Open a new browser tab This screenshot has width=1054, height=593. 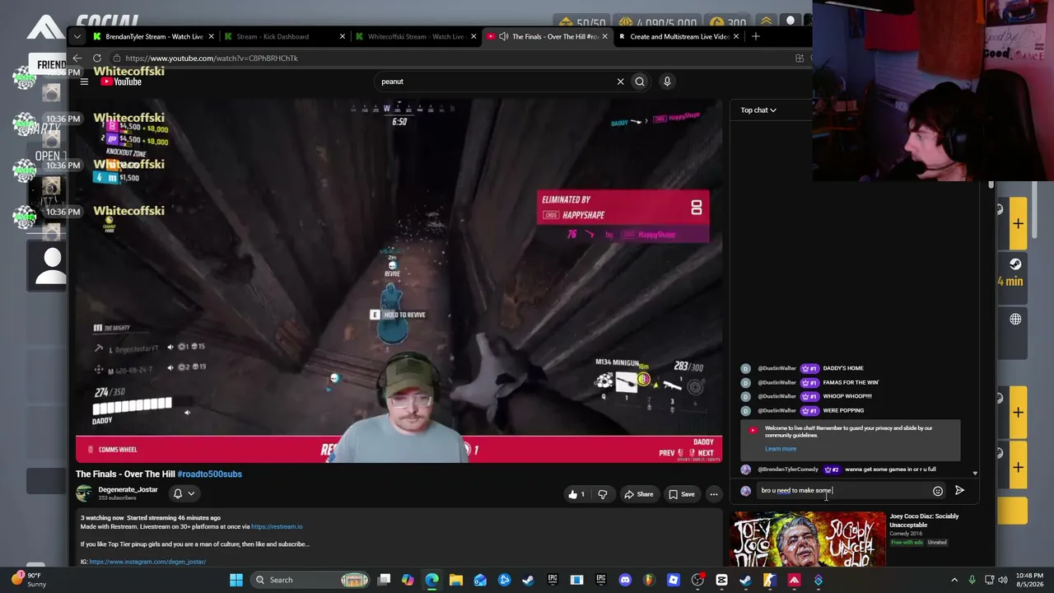[756, 36]
